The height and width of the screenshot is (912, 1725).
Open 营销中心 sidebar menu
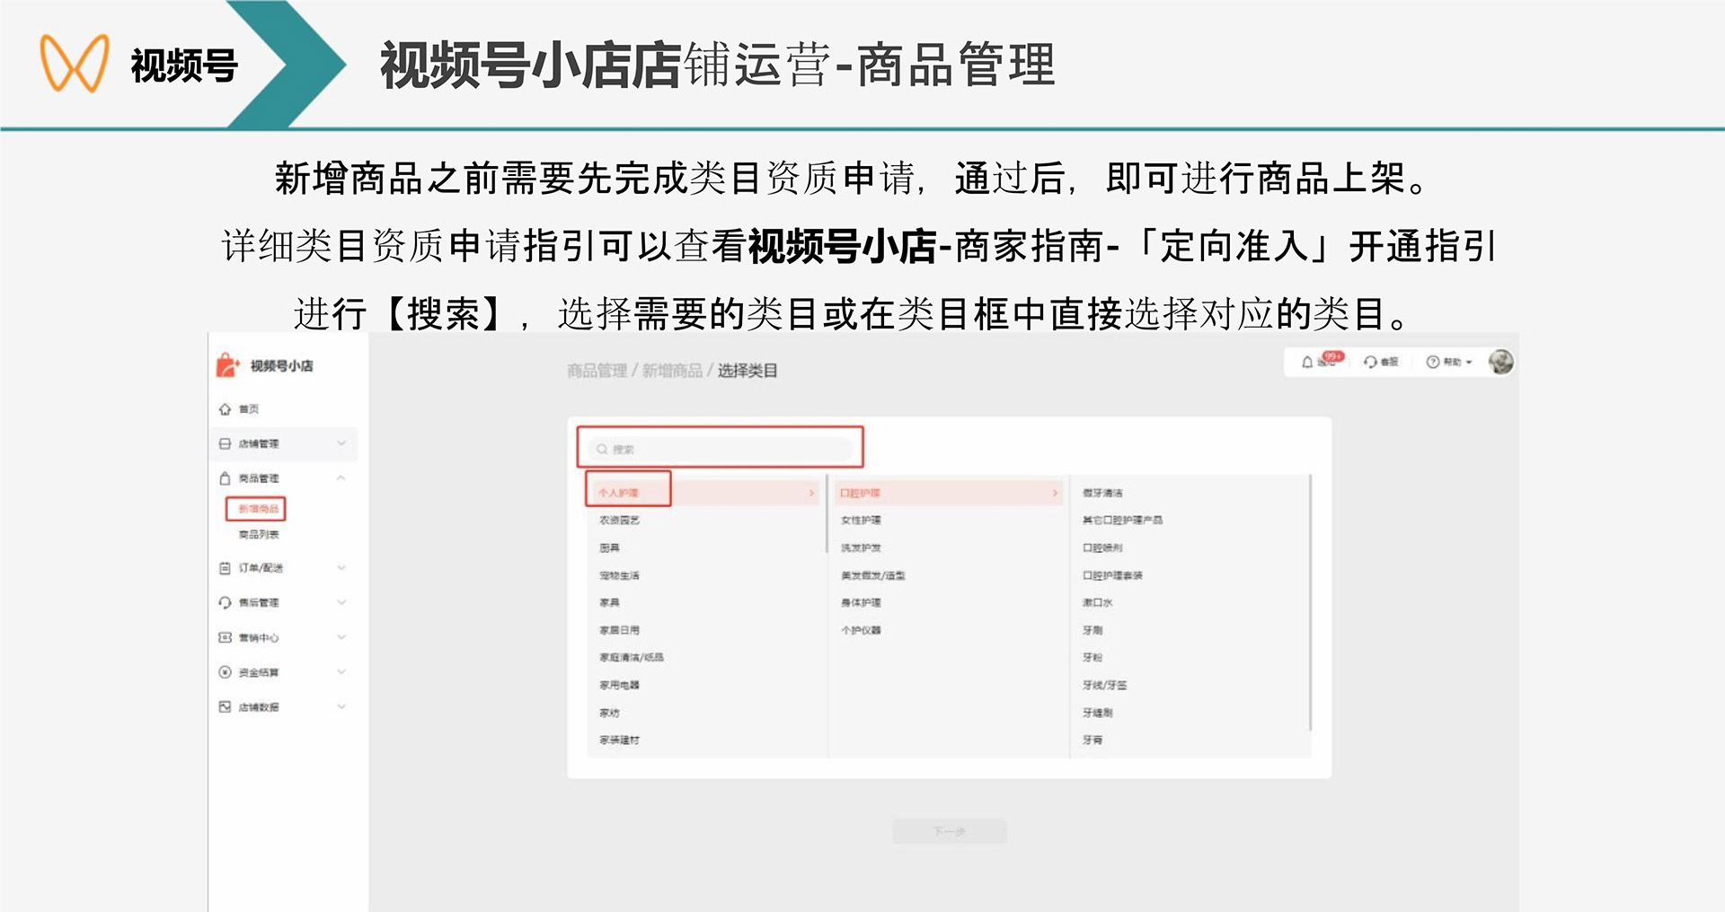point(259,637)
